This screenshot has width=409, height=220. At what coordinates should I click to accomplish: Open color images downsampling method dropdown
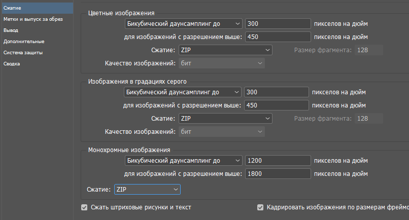(183, 23)
